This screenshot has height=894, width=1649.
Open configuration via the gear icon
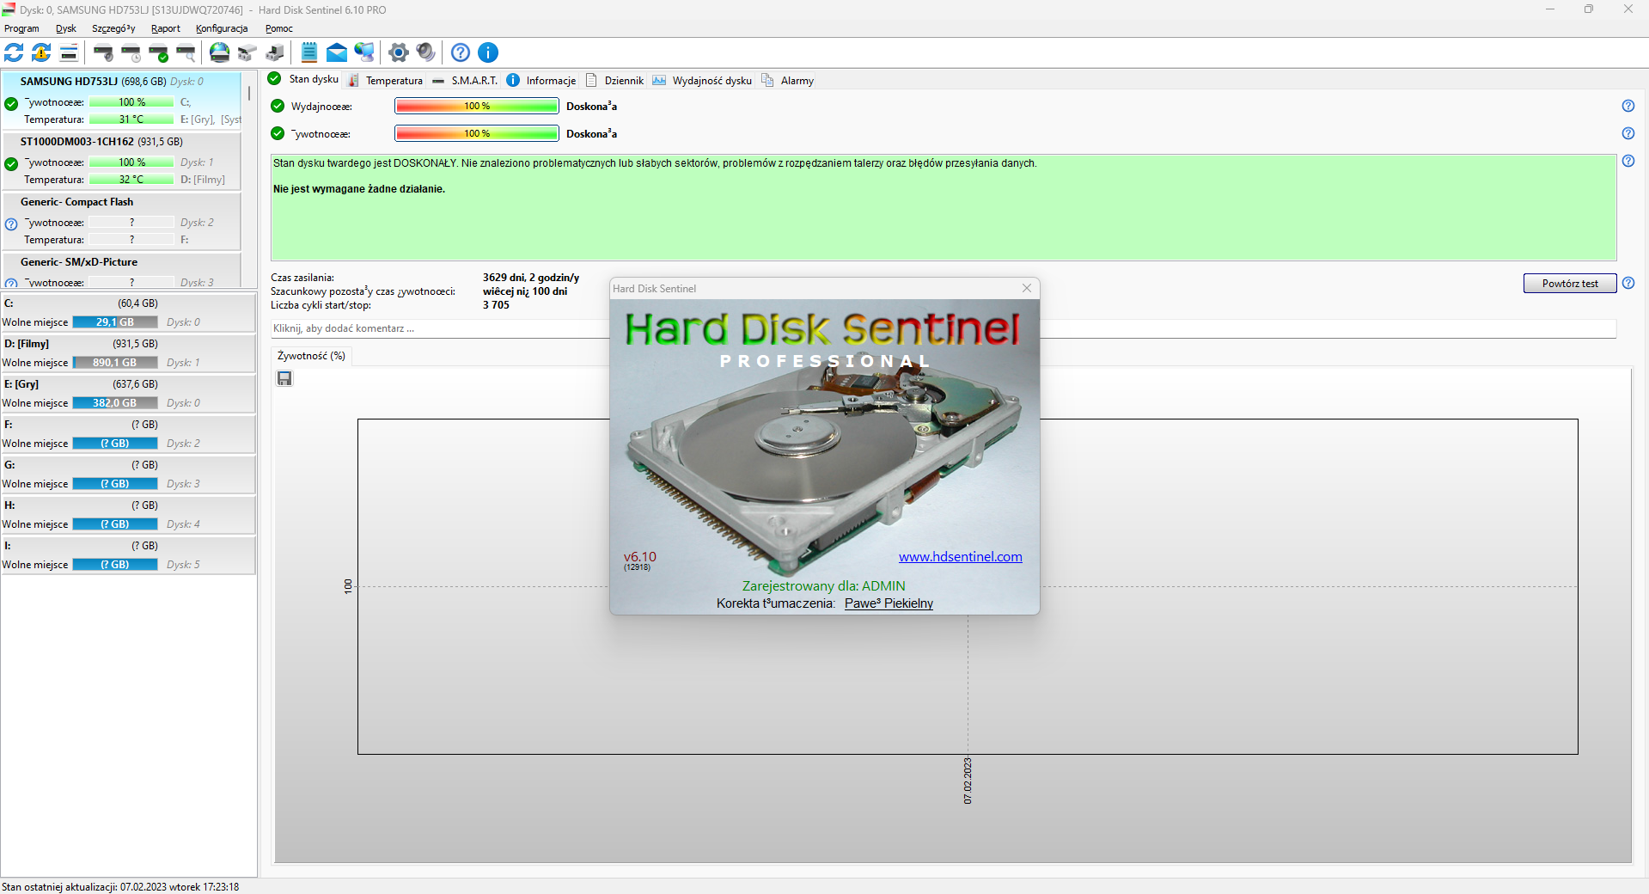[x=398, y=52]
